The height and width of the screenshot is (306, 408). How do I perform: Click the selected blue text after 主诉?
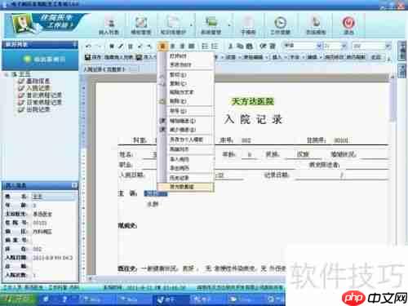pos(156,193)
